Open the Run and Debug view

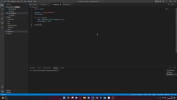(x=2, y=18)
